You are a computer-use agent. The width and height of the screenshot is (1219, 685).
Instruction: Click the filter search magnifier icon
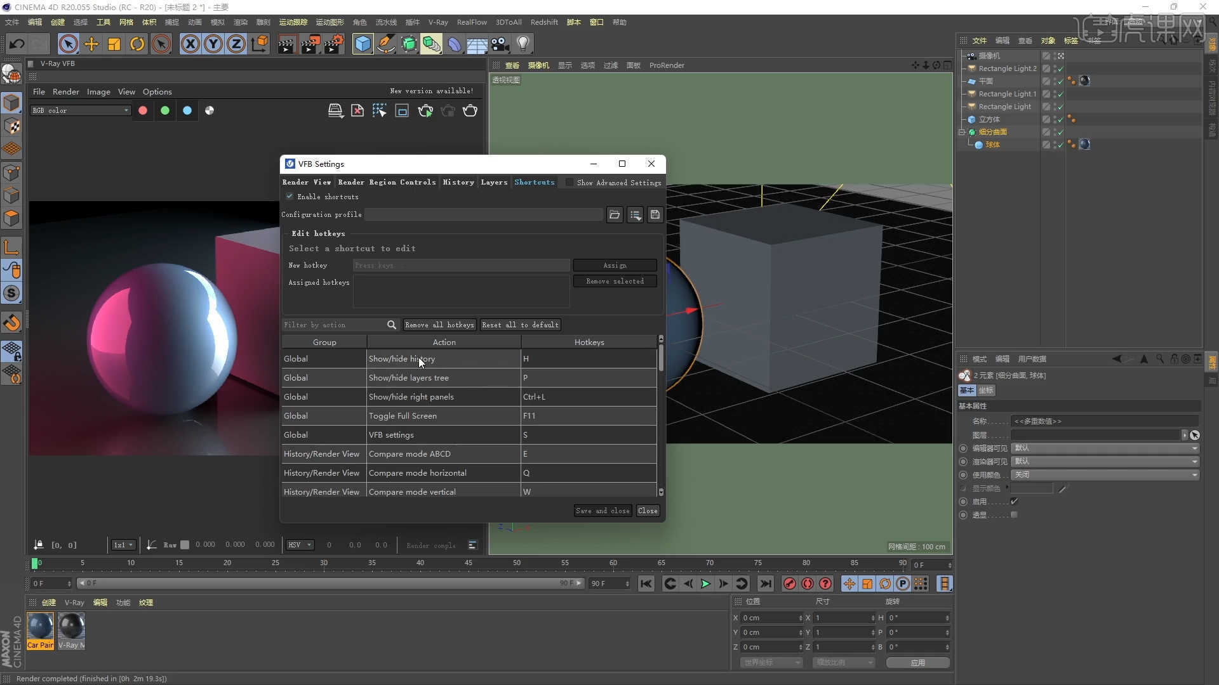pos(392,325)
